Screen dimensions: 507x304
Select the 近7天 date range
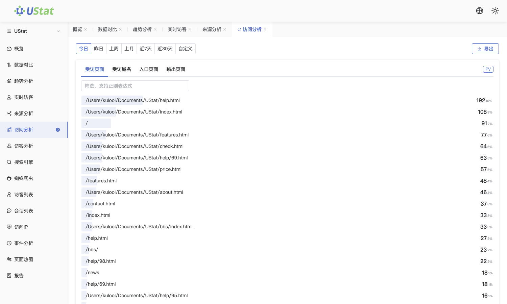[146, 49]
